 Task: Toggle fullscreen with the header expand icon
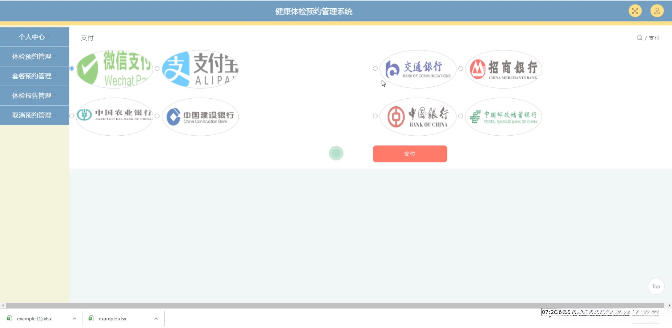pos(635,11)
